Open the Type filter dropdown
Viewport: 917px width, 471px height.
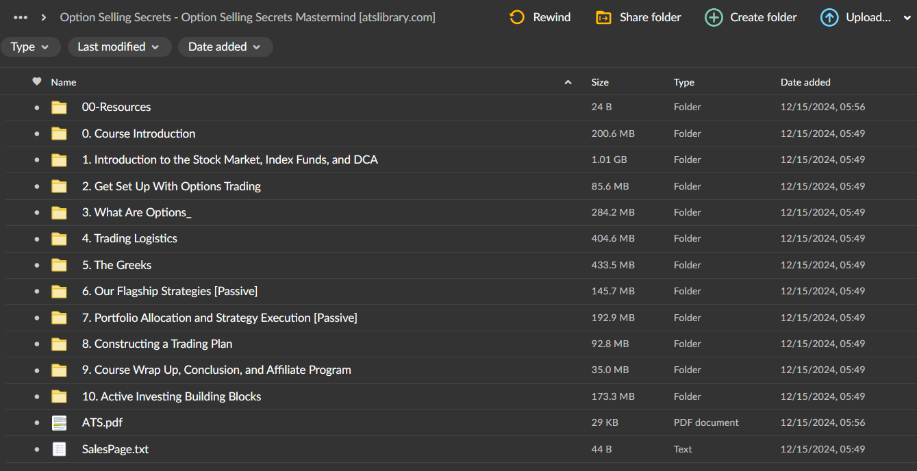point(30,47)
